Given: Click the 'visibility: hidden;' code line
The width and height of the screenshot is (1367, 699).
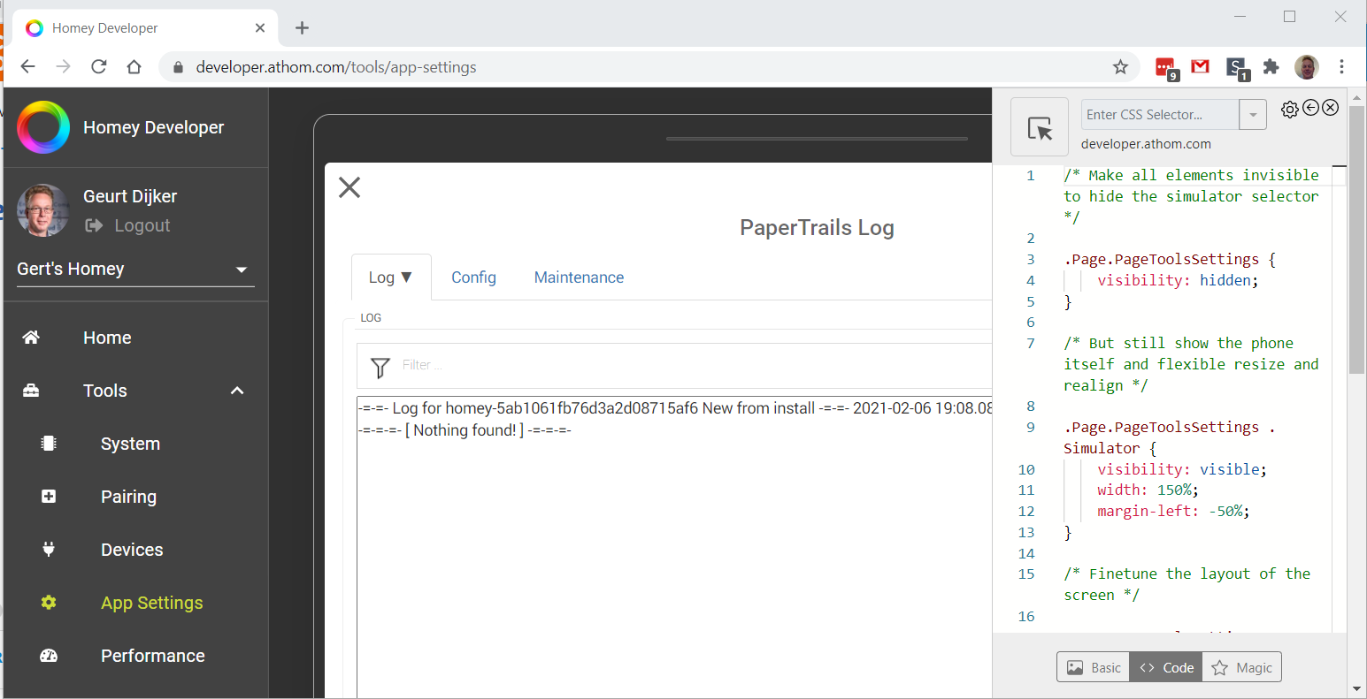Looking at the screenshot, I should click(x=1178, y=280).
